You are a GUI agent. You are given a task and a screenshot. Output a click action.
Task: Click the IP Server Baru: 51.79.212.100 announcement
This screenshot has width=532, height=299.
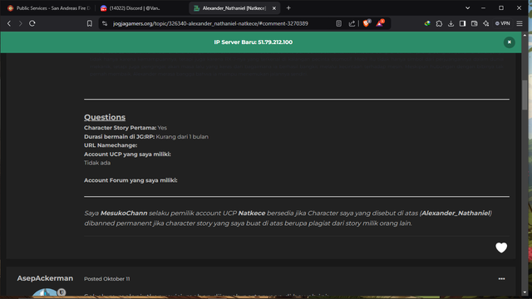[x=253, y=42]
